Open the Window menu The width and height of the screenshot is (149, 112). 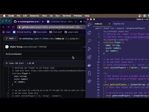[78, 16]
